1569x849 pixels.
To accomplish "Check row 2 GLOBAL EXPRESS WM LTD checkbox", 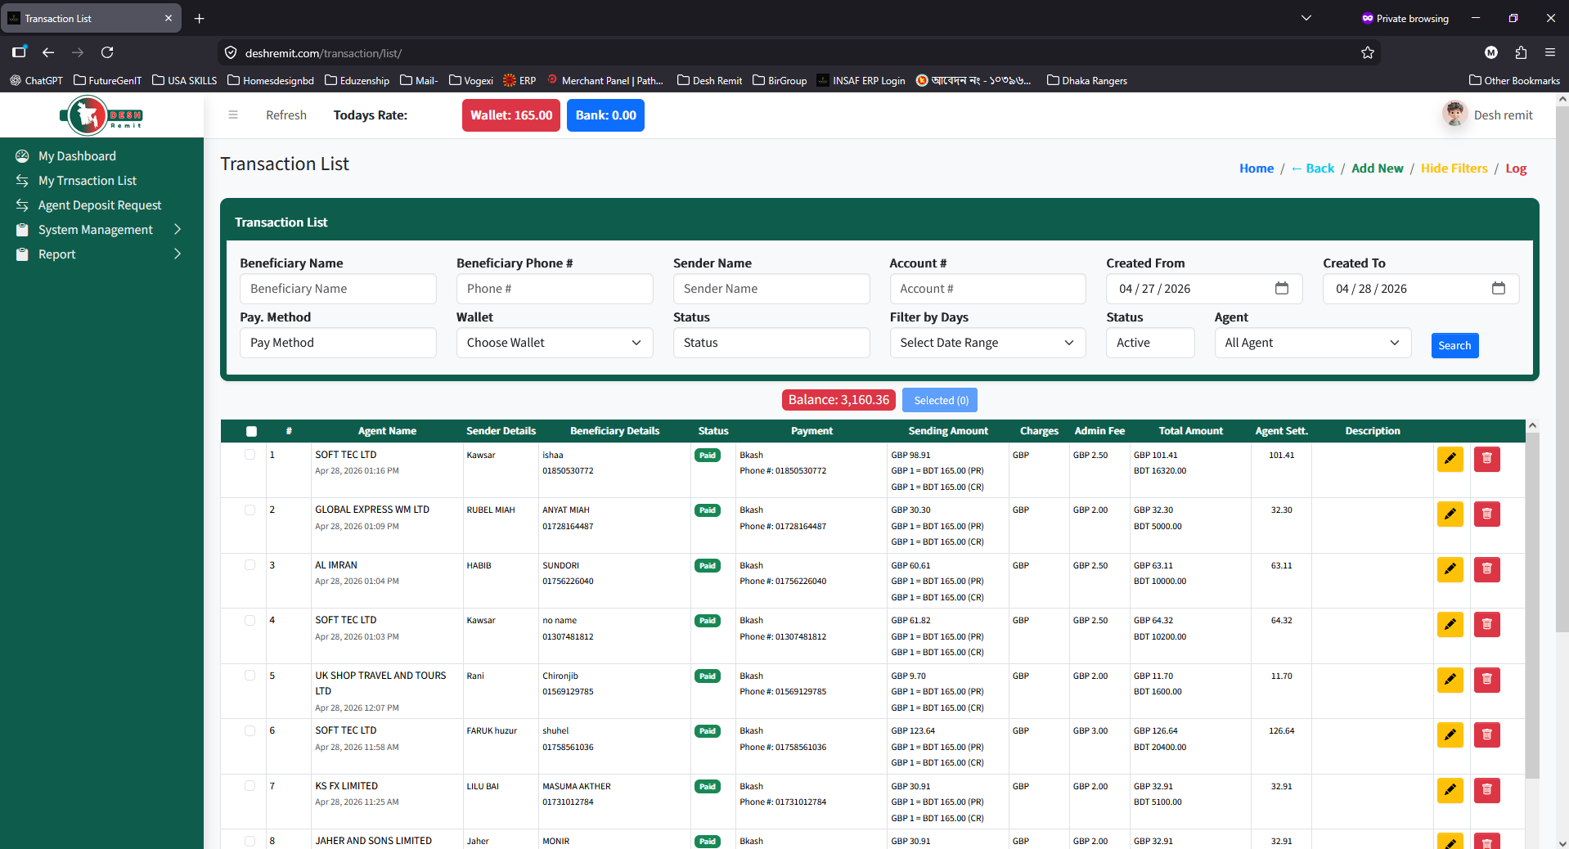I will [250, 510].
